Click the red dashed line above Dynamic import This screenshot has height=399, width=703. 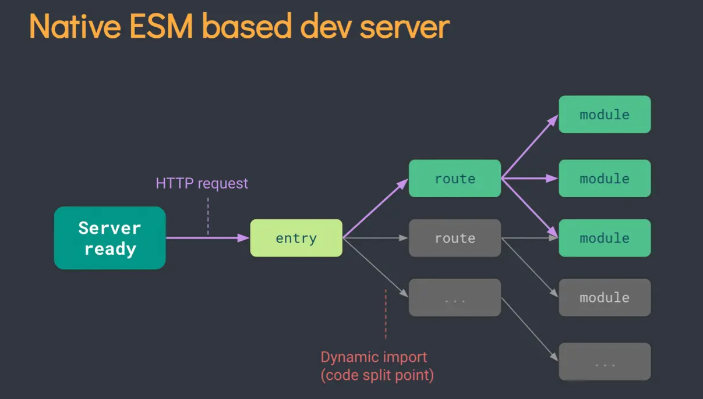pyautogui.click(x=386, y=314)
